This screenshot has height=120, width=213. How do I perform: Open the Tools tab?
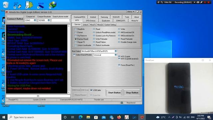(x=127, y=17)
